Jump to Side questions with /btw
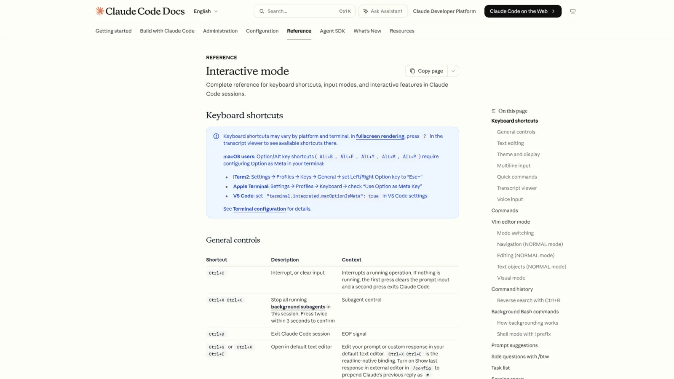This screenshot has width=674, height=379. click(x=520, y=357)
